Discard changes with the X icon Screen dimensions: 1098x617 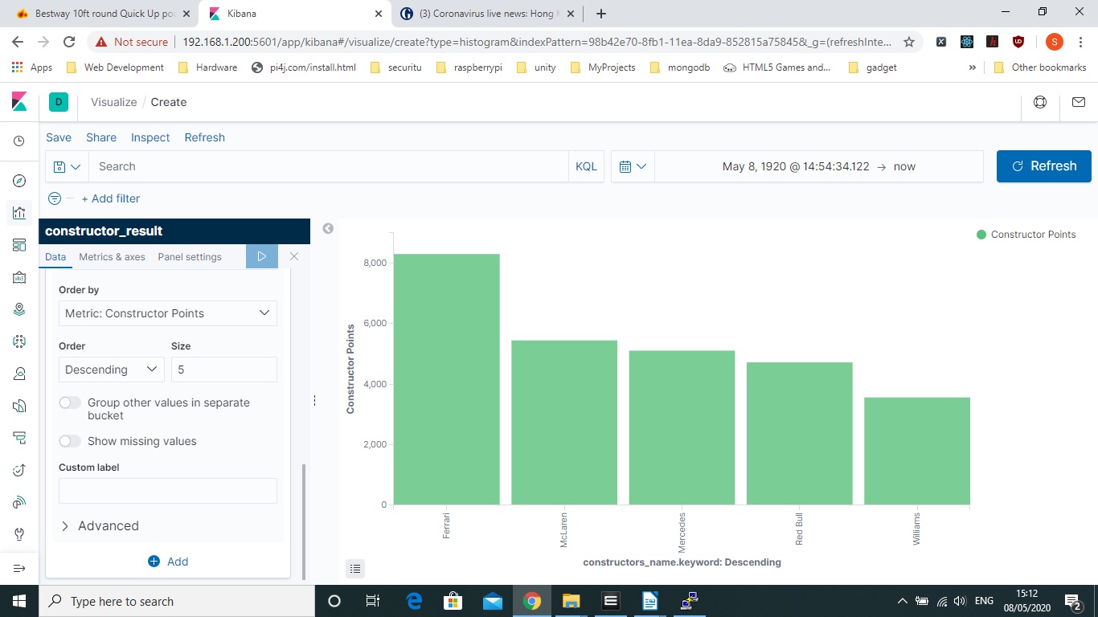click(294, 256)
